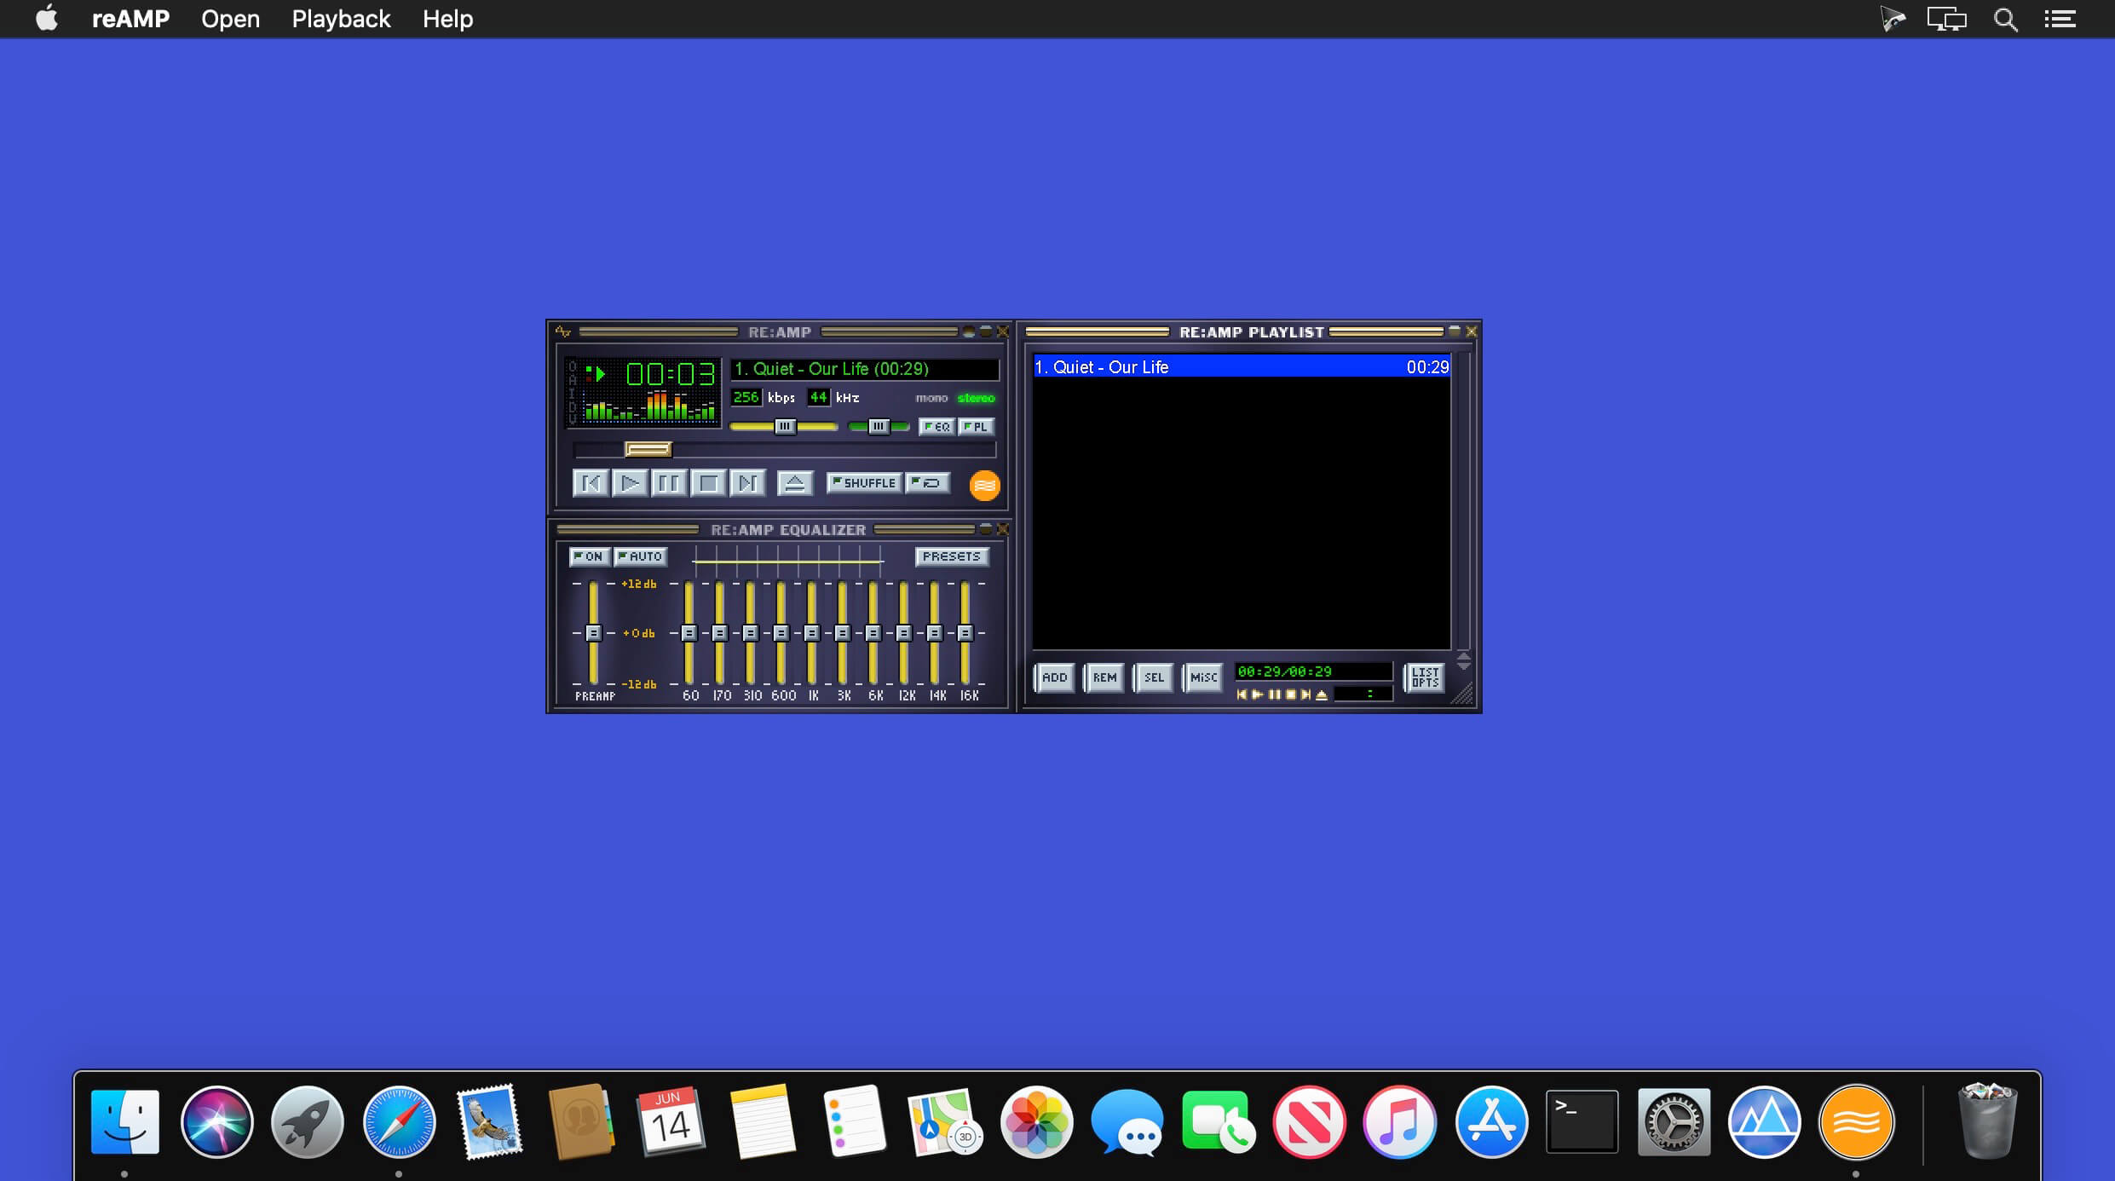Image resolution: width=2115 pixels, height=1181 pixels.
Task: Click the mini play button in playlist window
Action: coord(1257,694)
